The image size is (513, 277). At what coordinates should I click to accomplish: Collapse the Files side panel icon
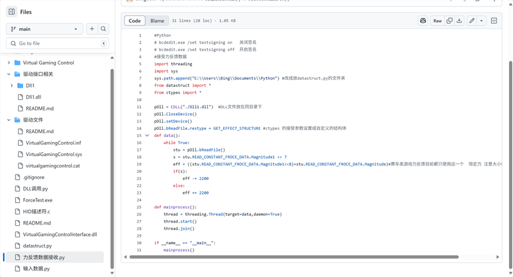12,12
